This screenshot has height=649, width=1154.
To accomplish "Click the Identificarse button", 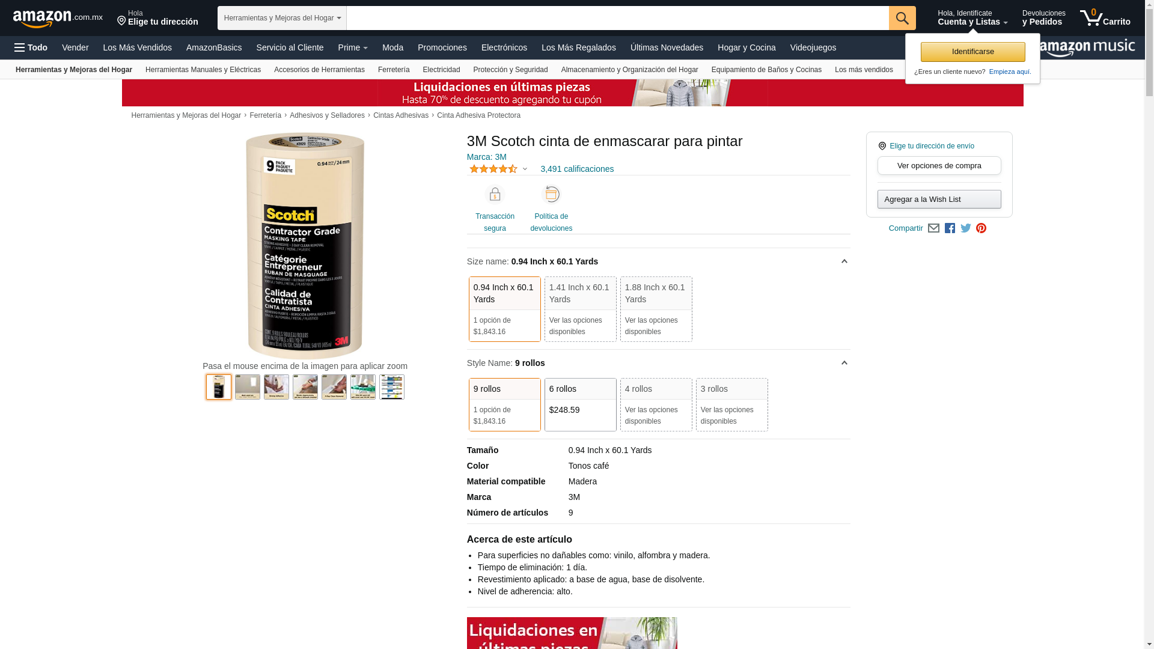I will [x=972, y=52].
